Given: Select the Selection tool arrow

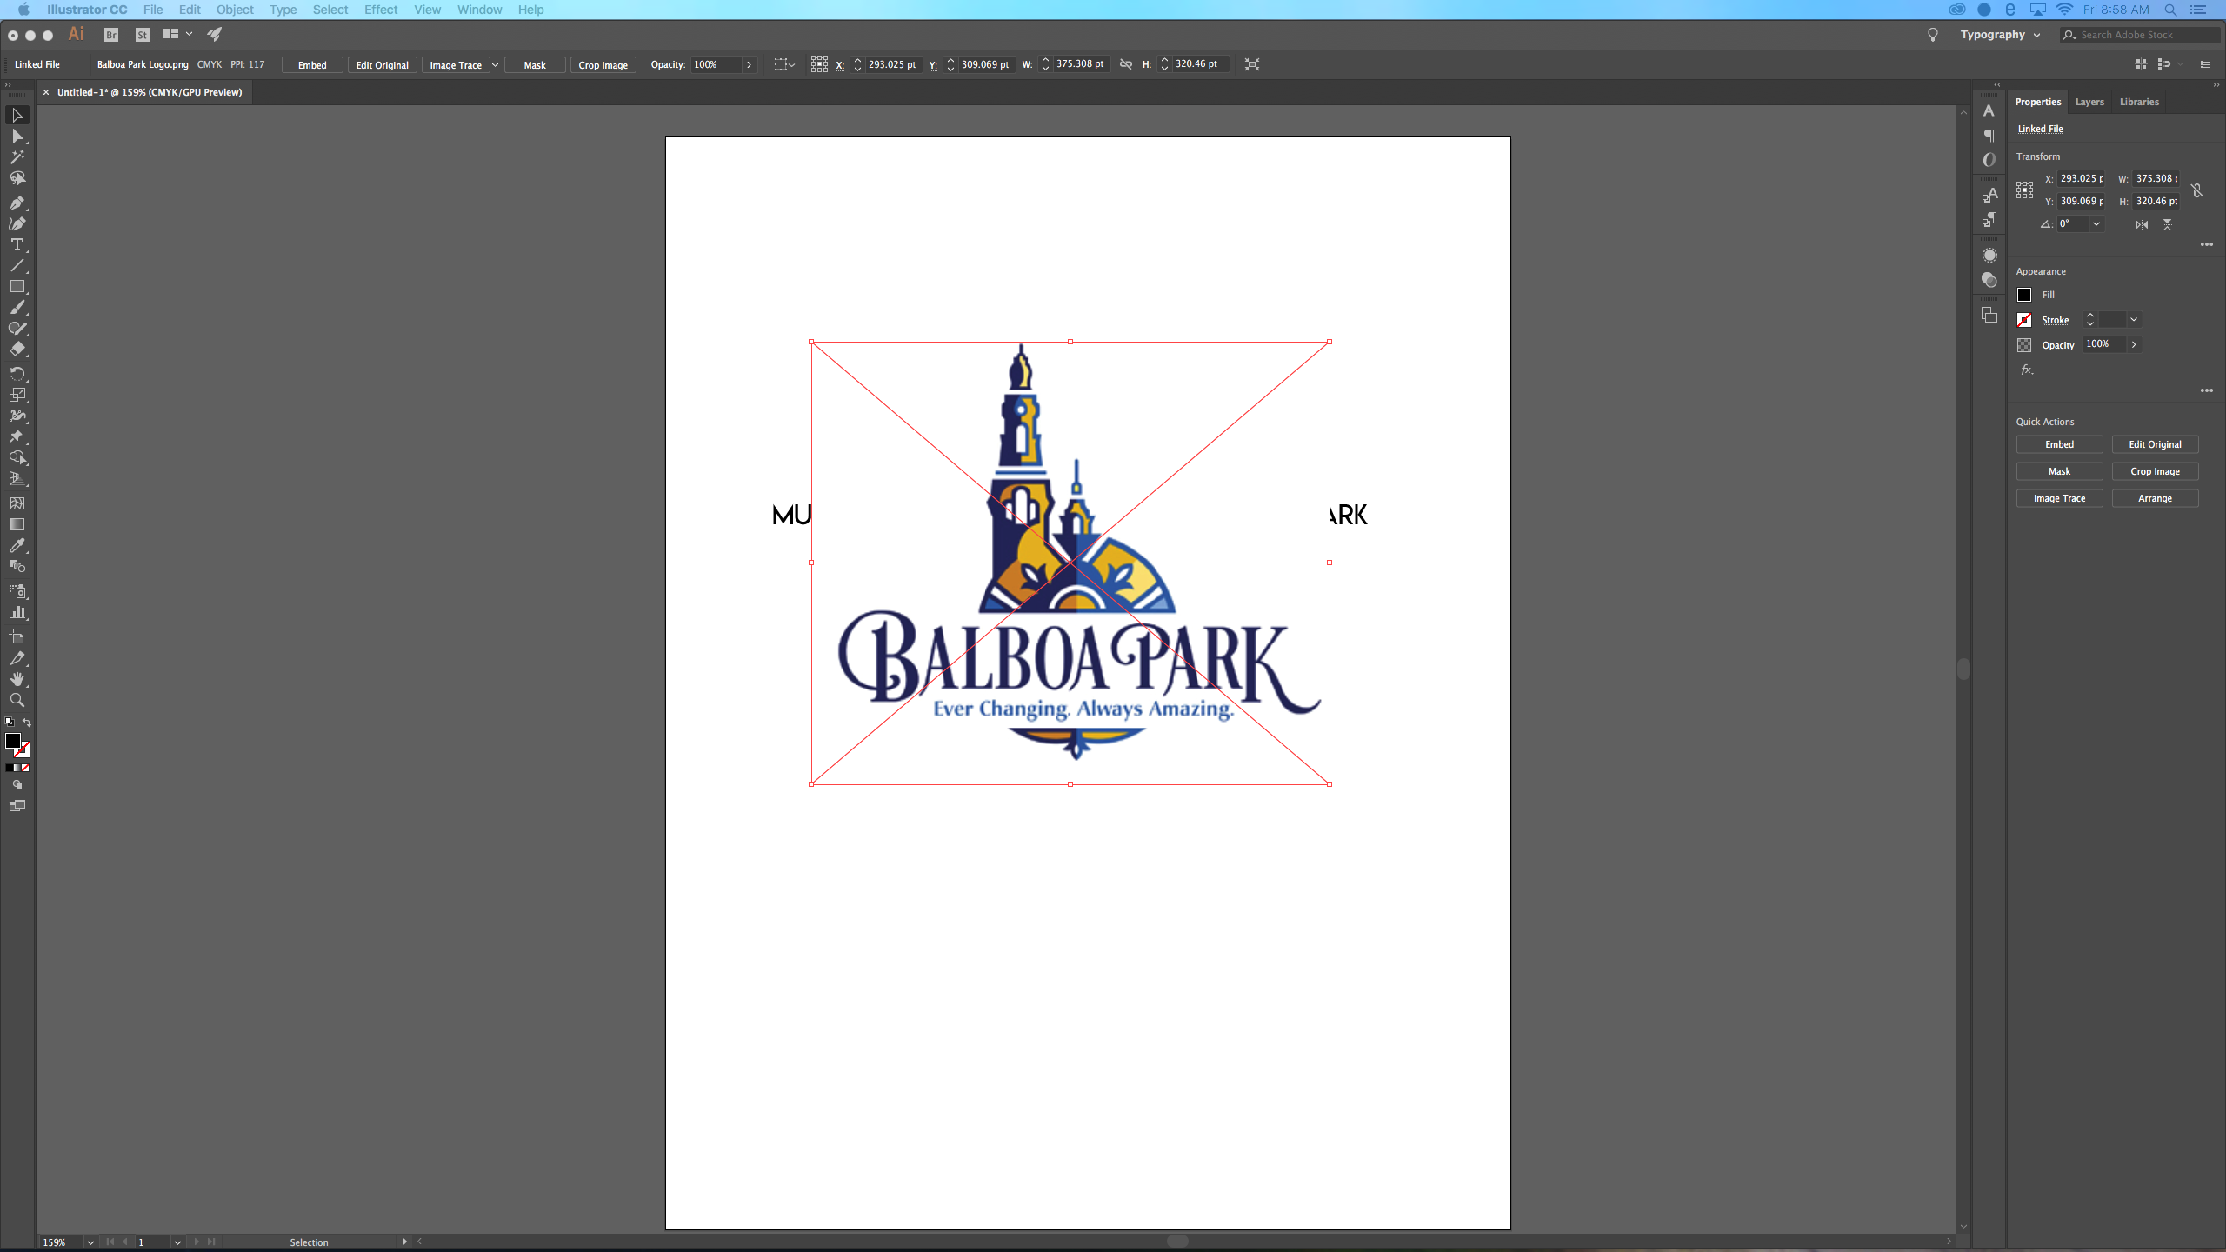Looking at the screenshot, I should click(x=17, y=115).
